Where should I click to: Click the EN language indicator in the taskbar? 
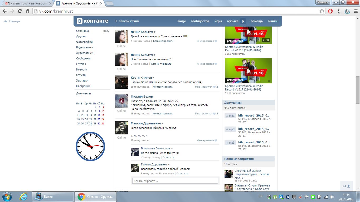260,196
